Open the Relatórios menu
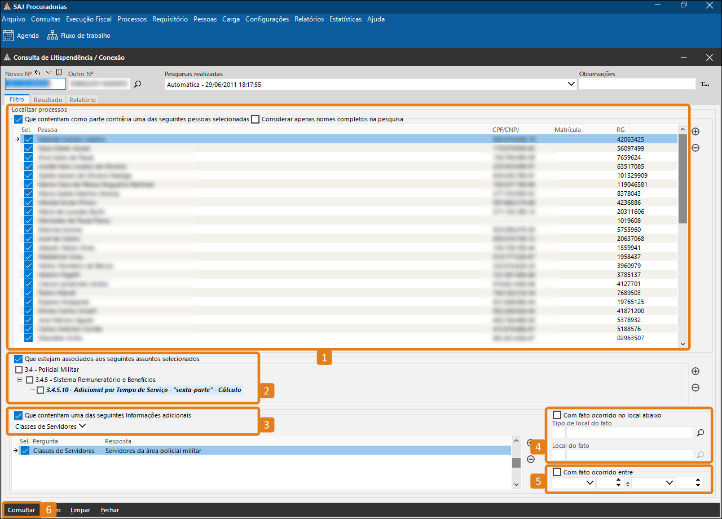The height and width of the screenshot is (519, 722). coord(309,19)
